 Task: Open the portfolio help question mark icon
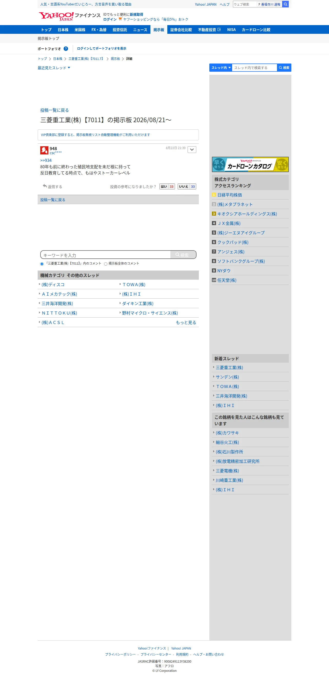[x=66, y=48]
